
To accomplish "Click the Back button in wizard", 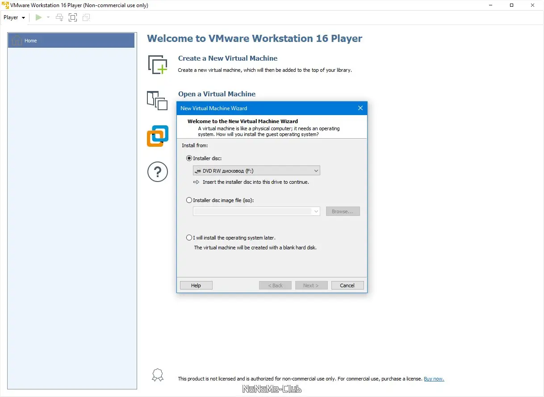I will point(275,285).
